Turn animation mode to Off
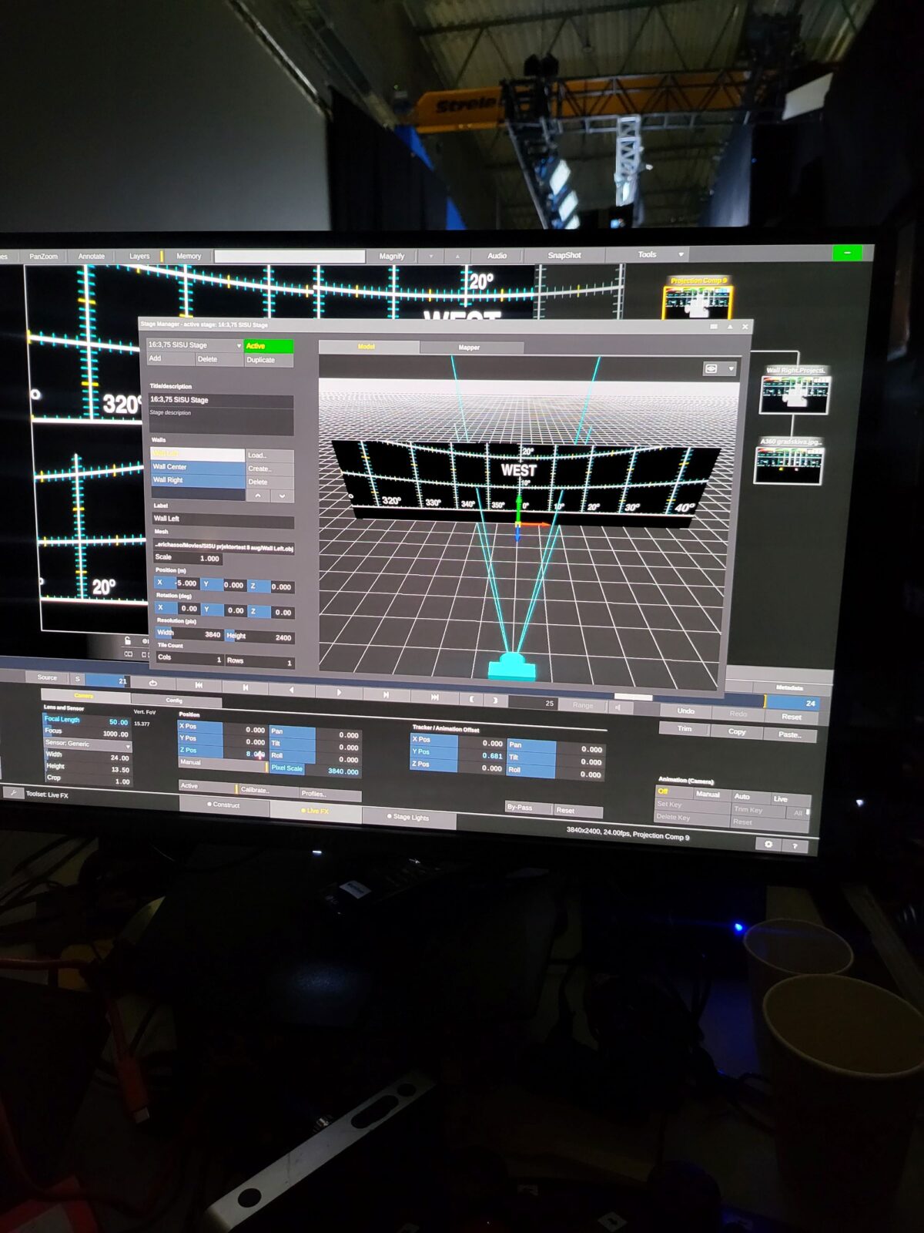Viewport: 924px width, 1233px height. coord(672,791)
